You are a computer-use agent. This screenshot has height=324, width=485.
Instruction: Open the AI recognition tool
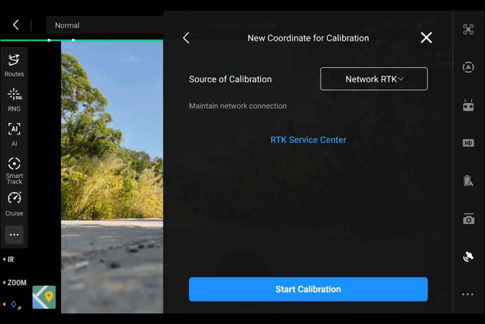pos(14,133)
